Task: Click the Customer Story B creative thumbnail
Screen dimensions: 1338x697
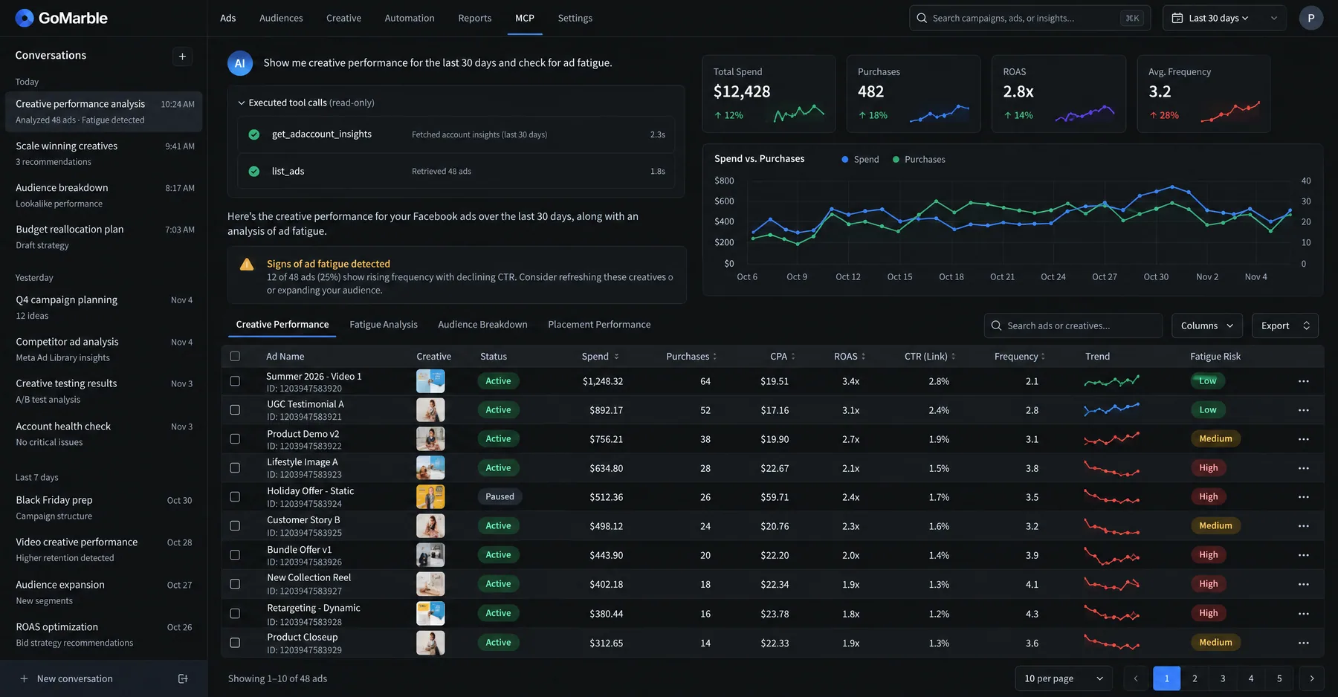Action: pos(430,526)
